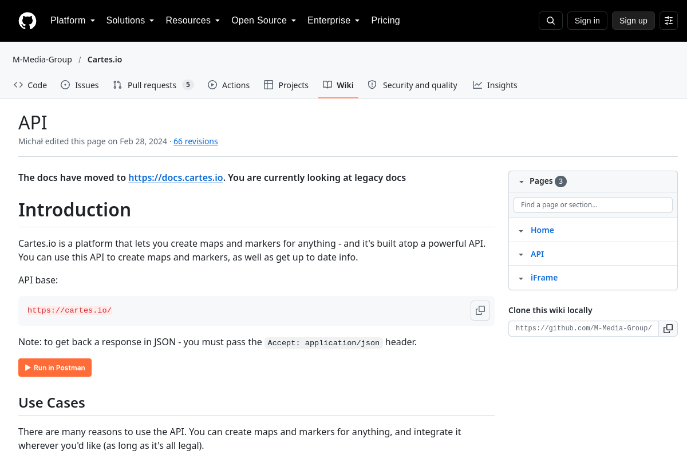687x458 pixels.
Task: Open the Pull requests tab
Action: pyautogui.click(x=153, y=85)
